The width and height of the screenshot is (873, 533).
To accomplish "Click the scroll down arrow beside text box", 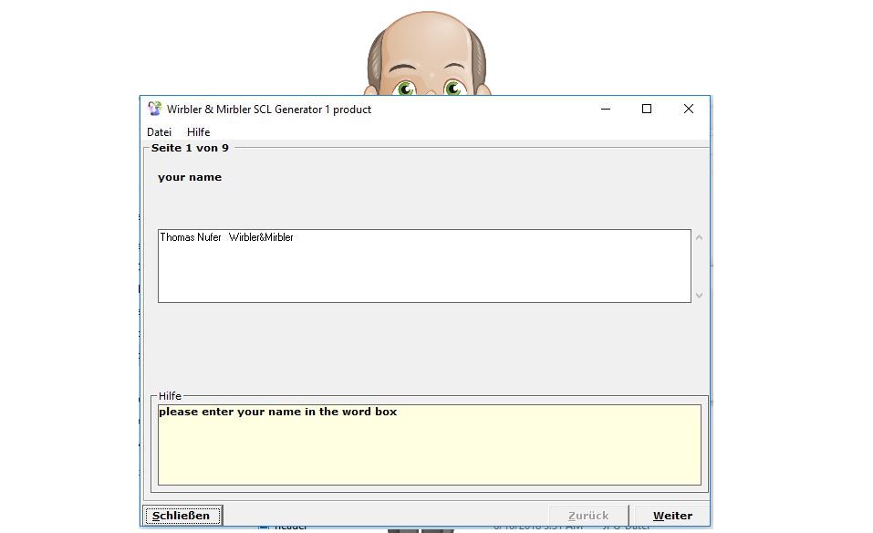I will coord(700,295).
